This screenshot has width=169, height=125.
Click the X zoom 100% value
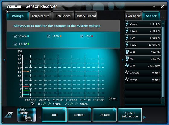pos(57,104)
